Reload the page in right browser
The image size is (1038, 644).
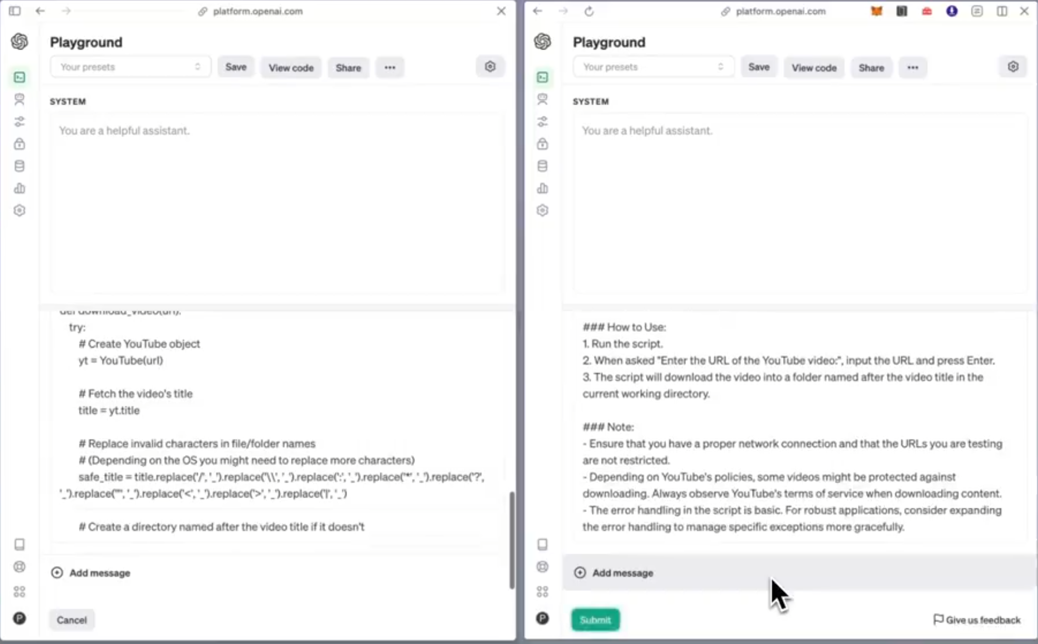(x=589, y=11)
